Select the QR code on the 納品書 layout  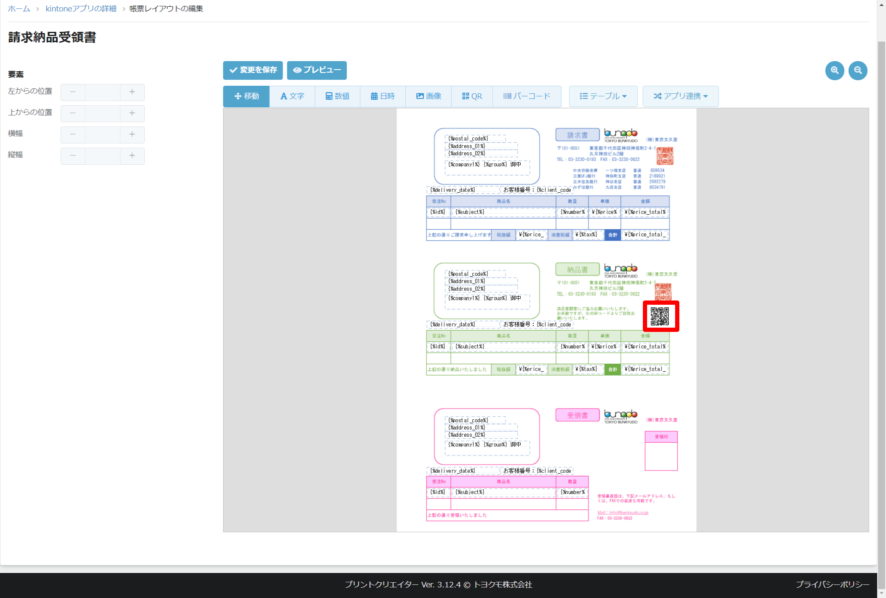[660, 316]
